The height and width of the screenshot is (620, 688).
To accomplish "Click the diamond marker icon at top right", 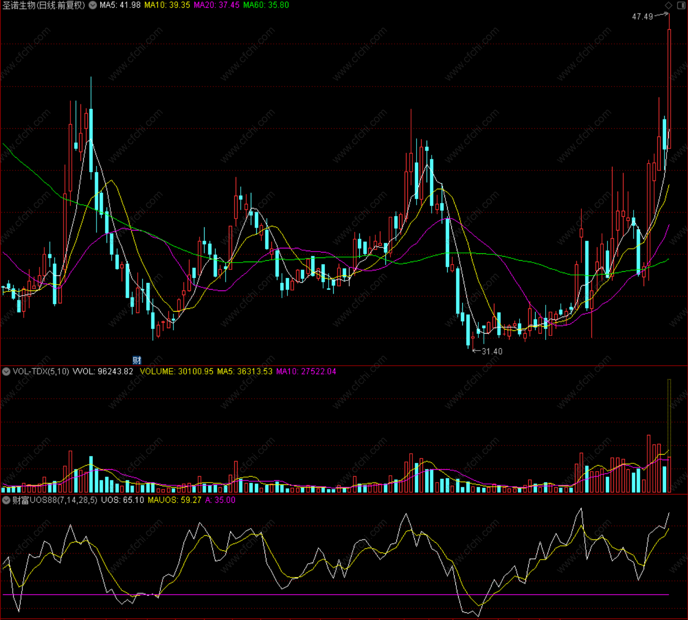I will coord(669,5).
